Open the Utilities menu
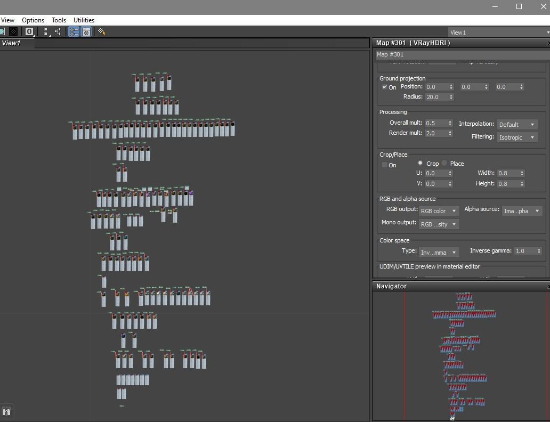550x422 pixels. coord(84,20)
